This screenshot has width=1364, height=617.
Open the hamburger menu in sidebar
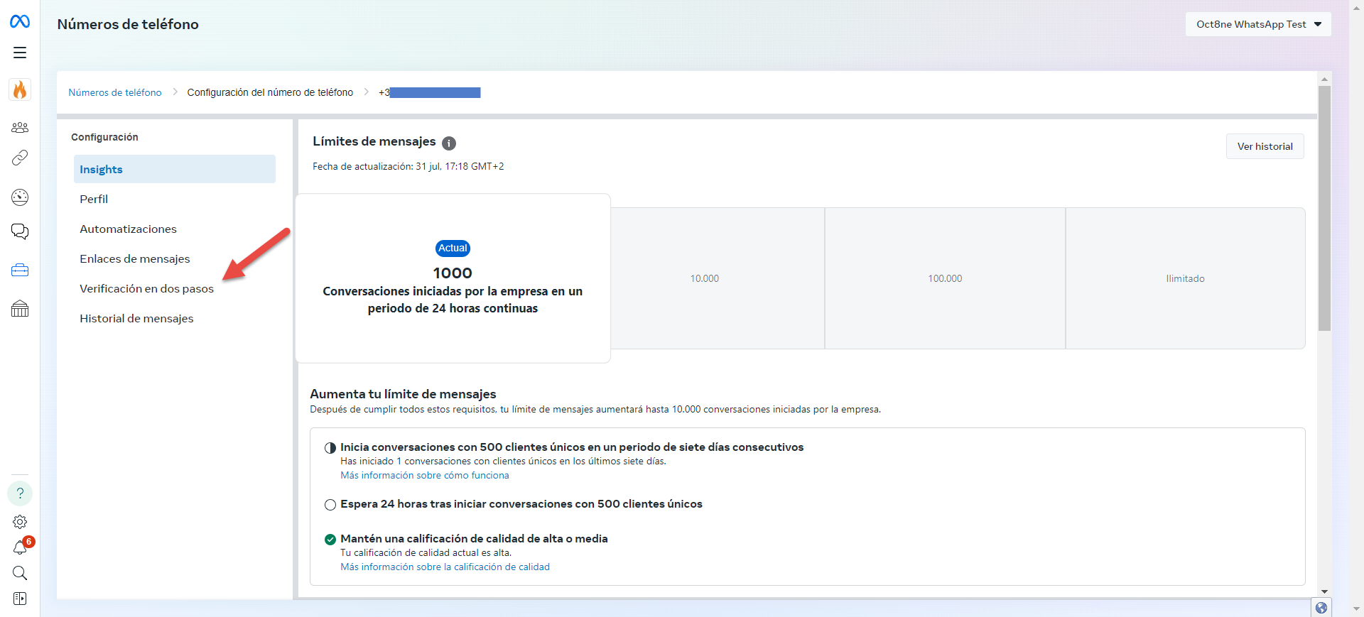coord(20,53)
